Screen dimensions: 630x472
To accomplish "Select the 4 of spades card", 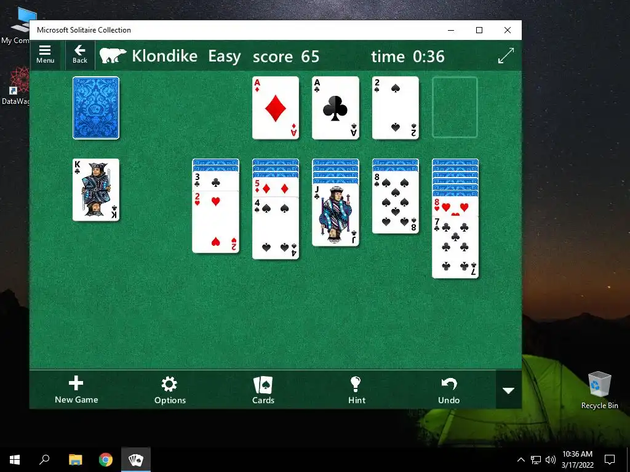I will 276,228.
